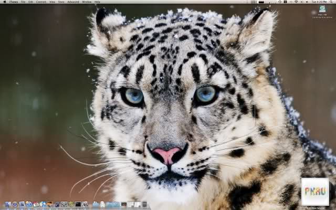Open the green cactus app in Dock

click(71, 204)
